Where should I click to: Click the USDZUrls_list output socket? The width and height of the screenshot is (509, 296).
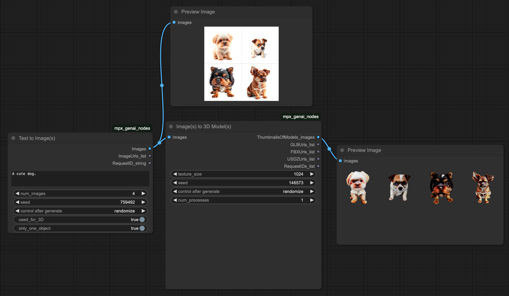point(318,159)
